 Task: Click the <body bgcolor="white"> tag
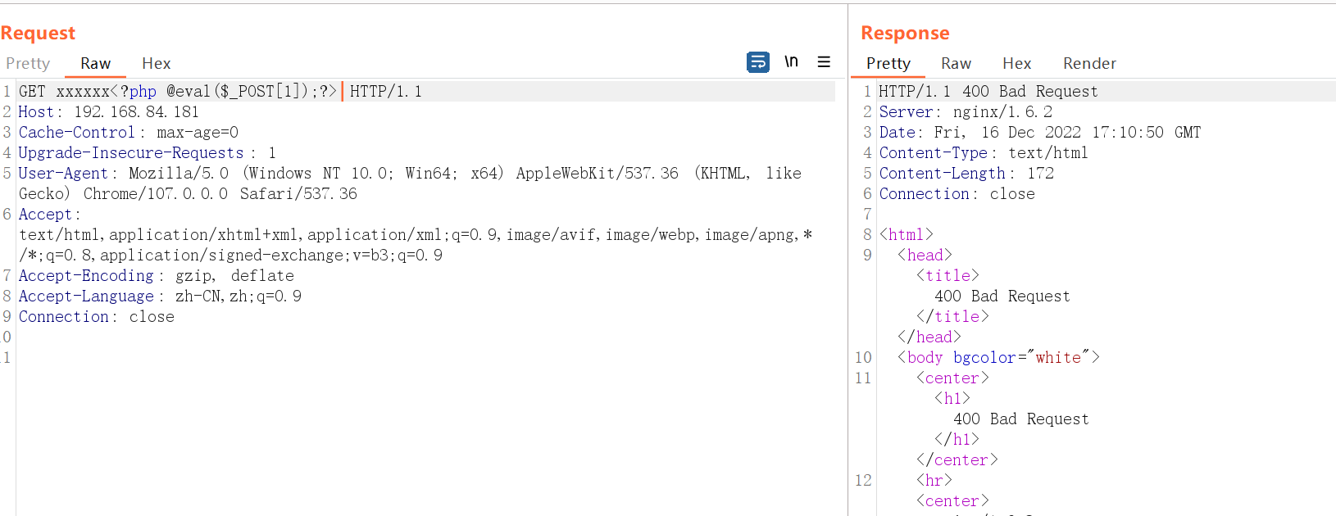[x=999, y=357]
